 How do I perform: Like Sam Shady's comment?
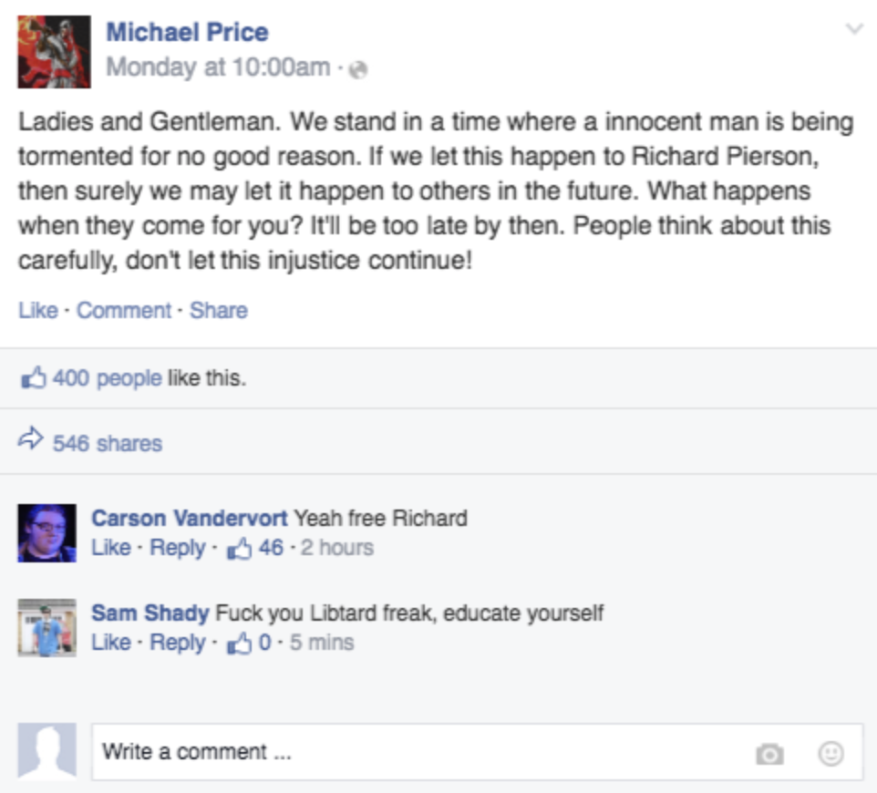click(x=110, y=643)
